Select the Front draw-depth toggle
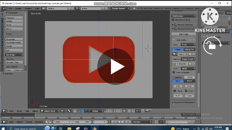 [x=189, y=81]
